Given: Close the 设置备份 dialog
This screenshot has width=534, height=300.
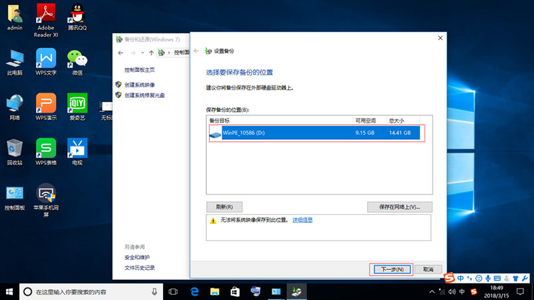Looking at the screenshot, I should [440, 38].
